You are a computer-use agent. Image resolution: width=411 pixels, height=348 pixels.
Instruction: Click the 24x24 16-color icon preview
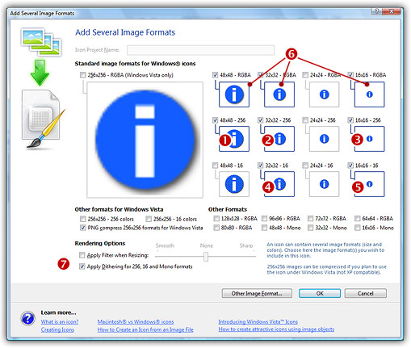pos(325,184)
